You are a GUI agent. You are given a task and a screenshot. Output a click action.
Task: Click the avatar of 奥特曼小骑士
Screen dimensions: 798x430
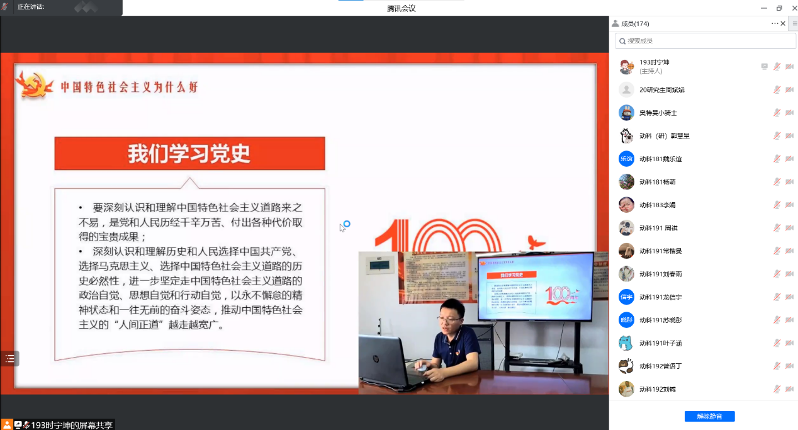pyautogui.click(x=626, y=113)
